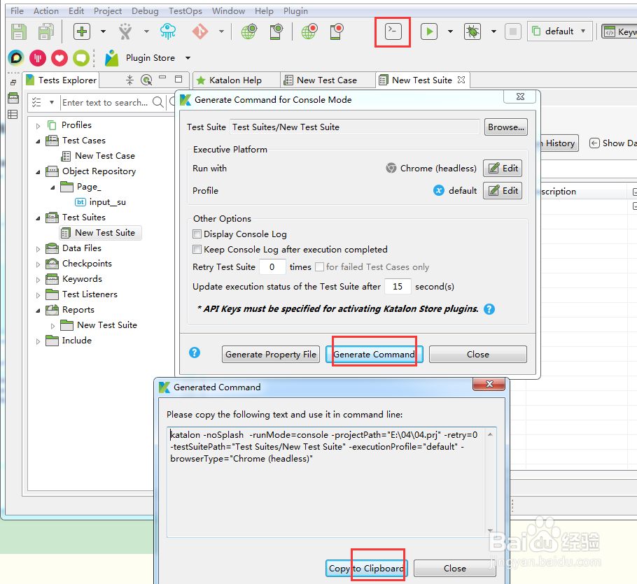Click Generate Command button
637x584 pixels.
click(x=374, y=355)
